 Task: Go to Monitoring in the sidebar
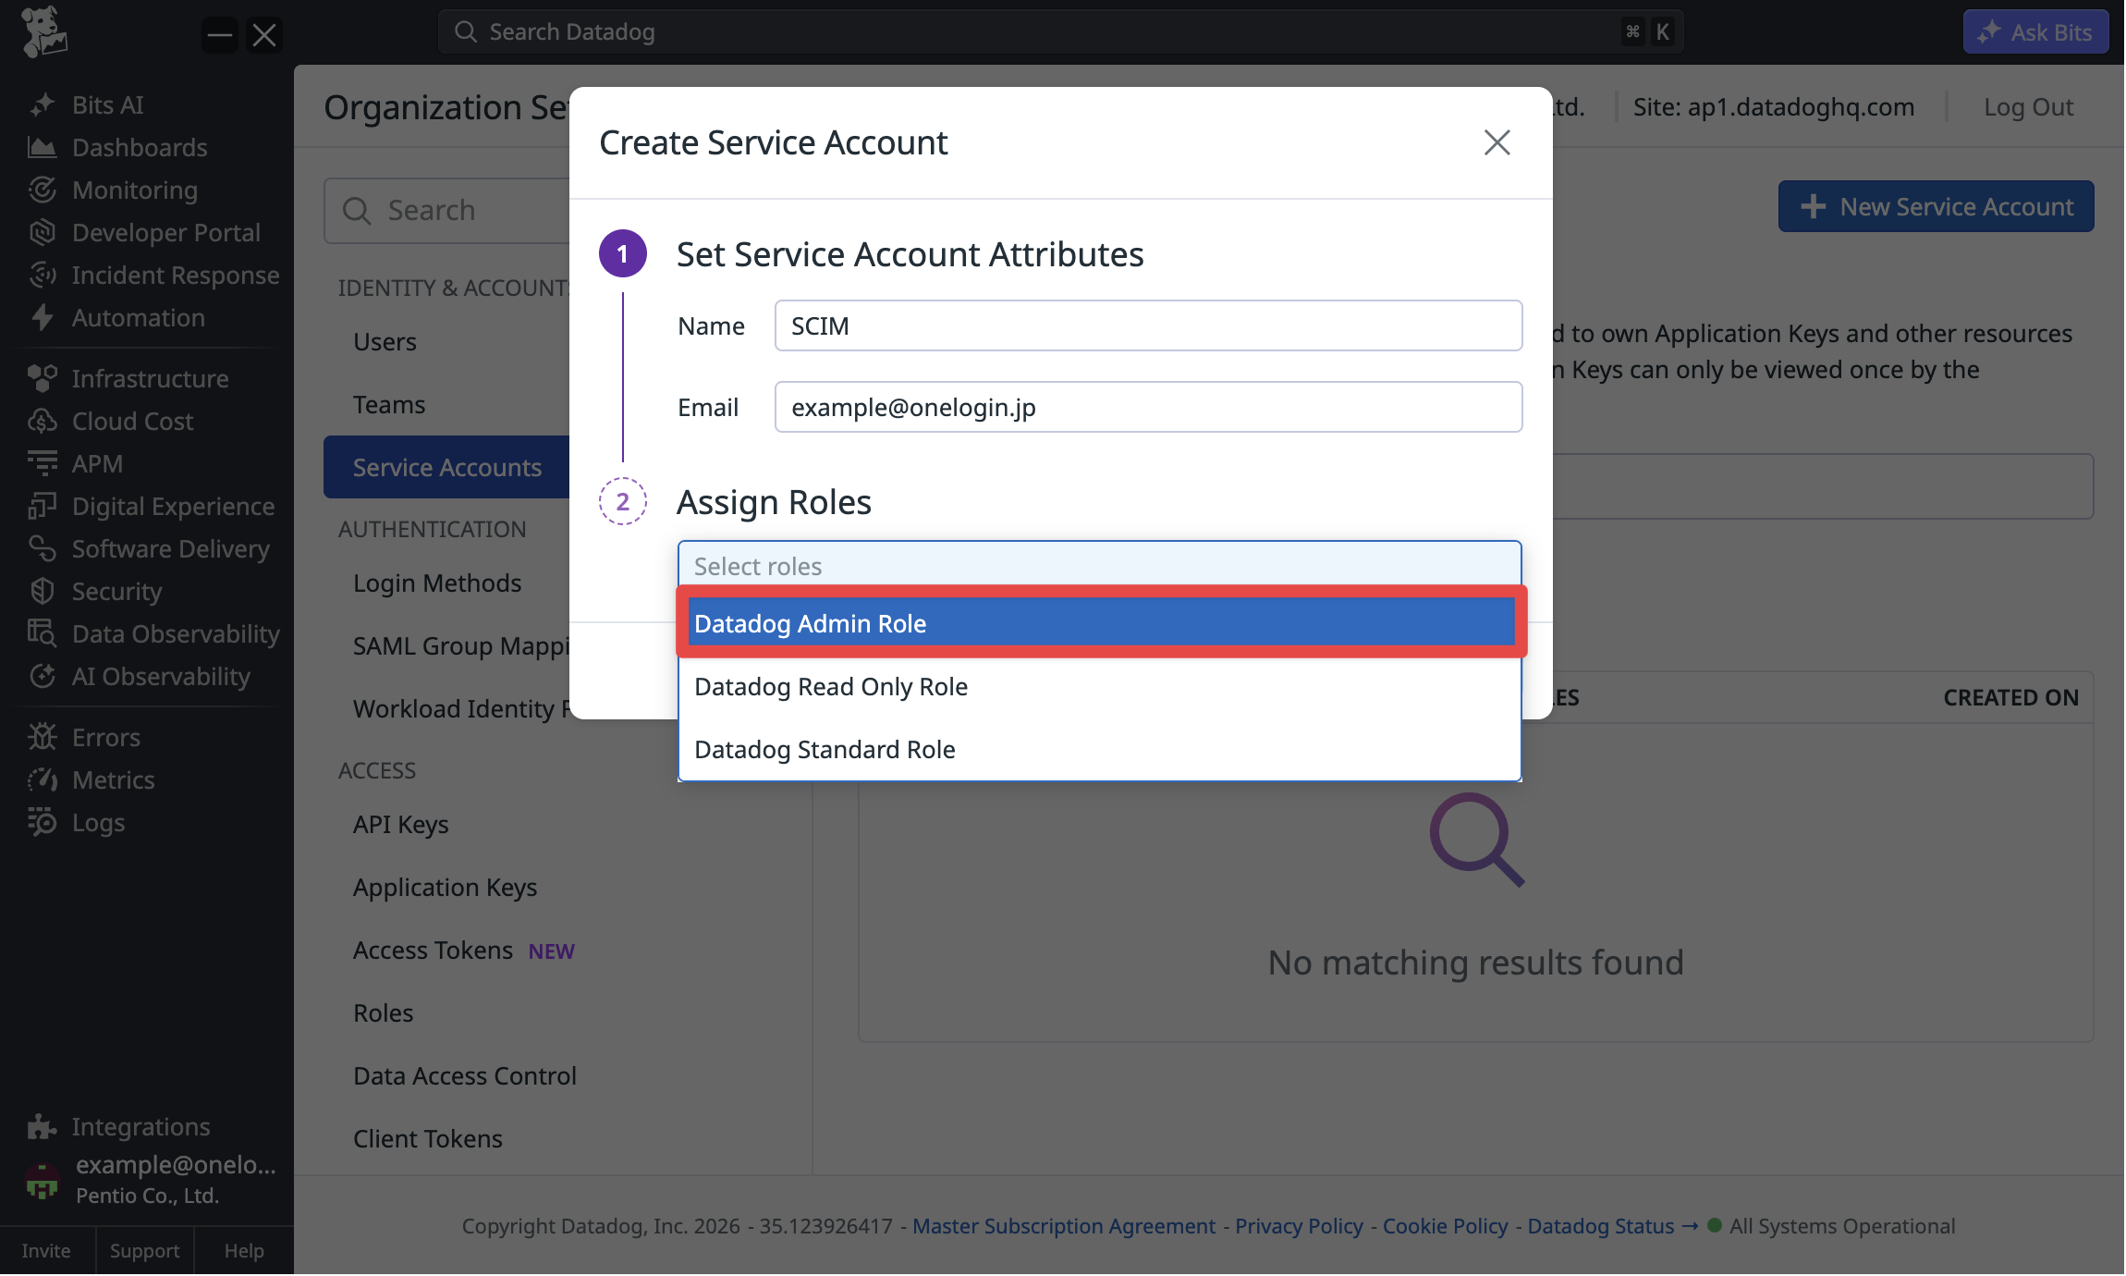point(134,190)
